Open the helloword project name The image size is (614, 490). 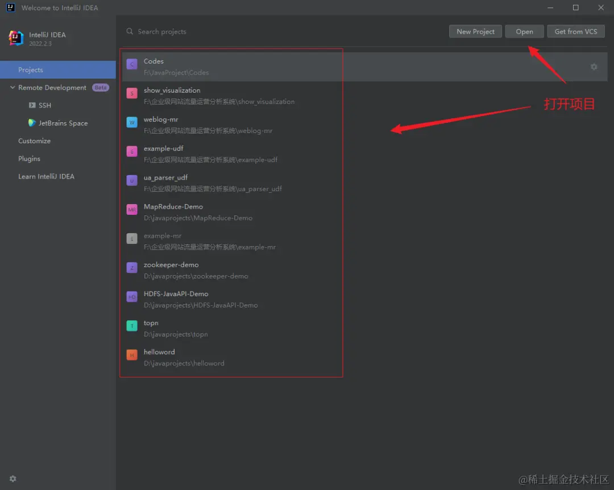159,352
